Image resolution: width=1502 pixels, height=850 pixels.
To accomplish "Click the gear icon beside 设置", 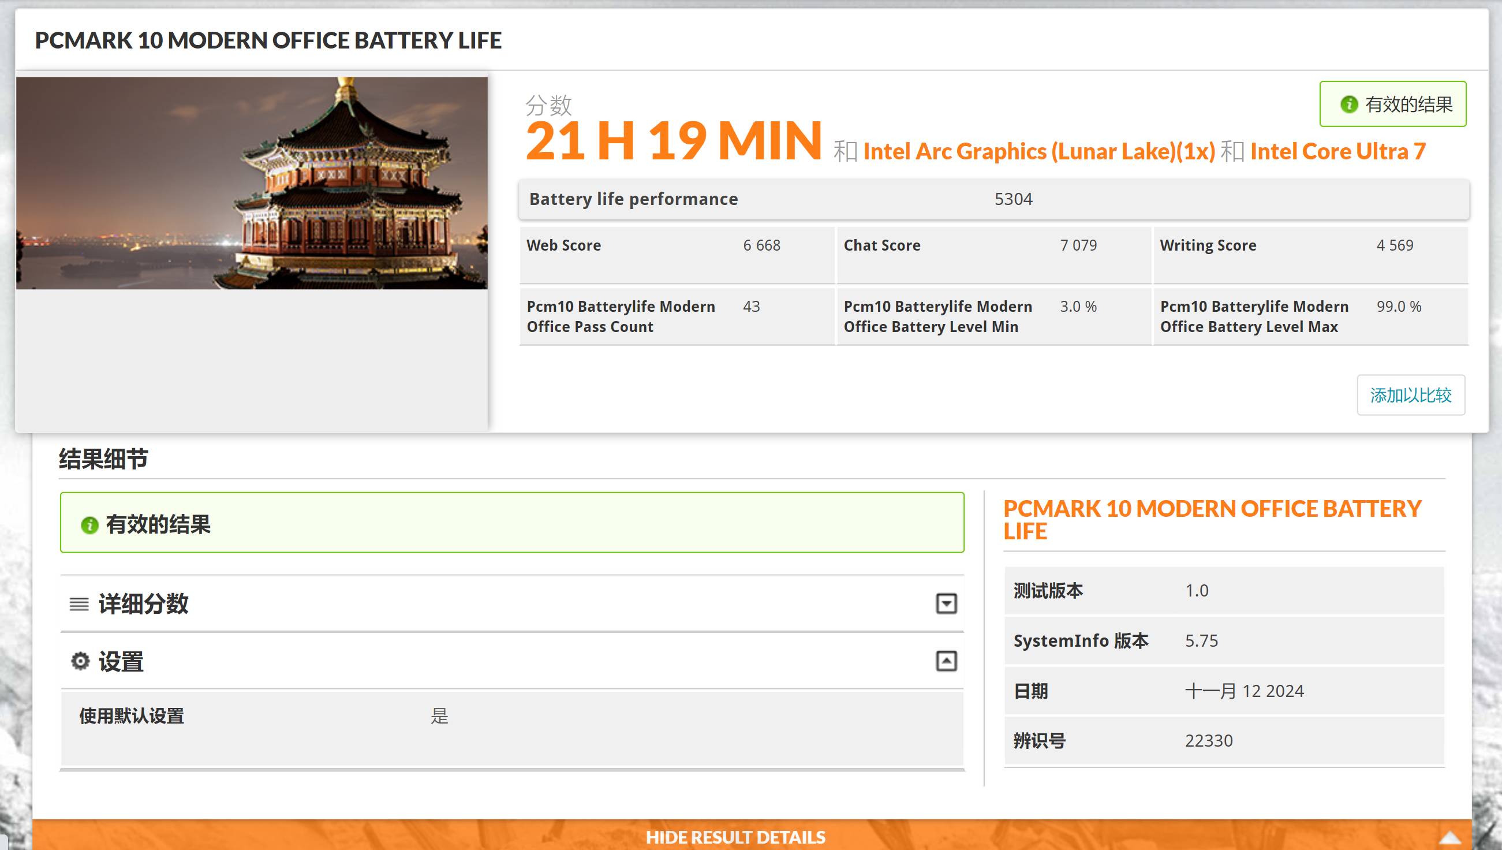I will click(80, 661).
